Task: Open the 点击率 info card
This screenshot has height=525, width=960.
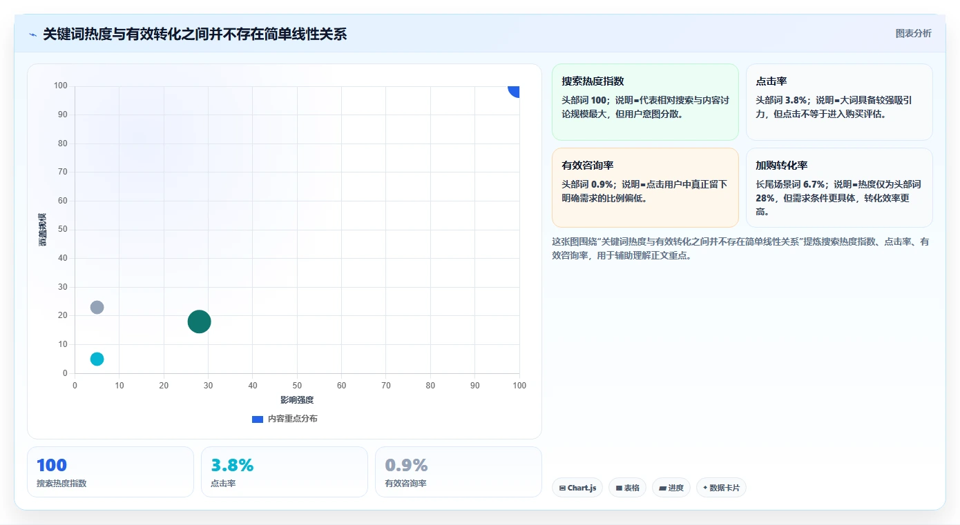Action: 839,102
